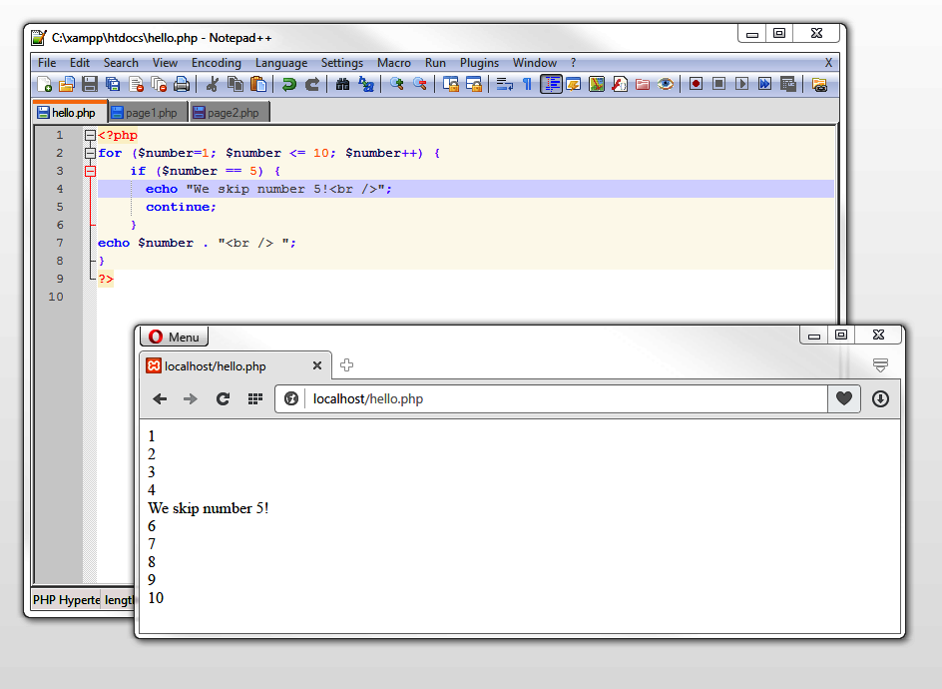This screenshot has height=689, width=942.
Task: Click inside the browser address bar
Action: [x=499, y=398]
